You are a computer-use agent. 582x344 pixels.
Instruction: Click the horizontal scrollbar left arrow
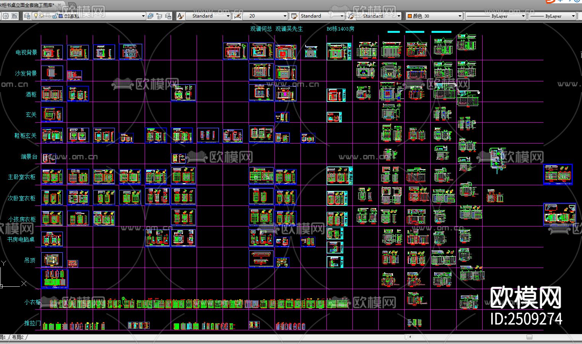(x=410, y=337)
